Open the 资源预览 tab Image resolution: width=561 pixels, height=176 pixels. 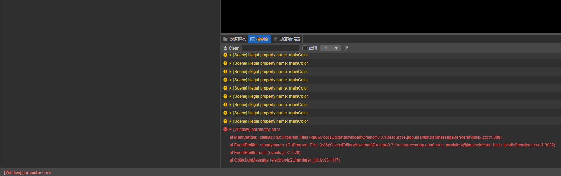tap(234, 39)
